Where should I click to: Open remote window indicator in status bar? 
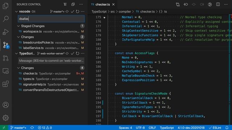pos(4,127)
